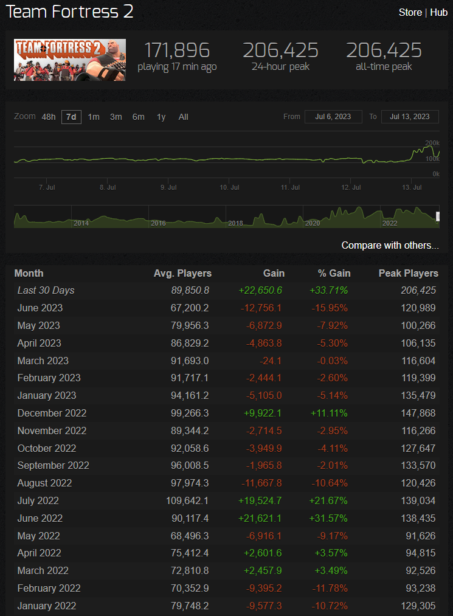
Task: Click the +33.71% gain value
Action: [x=328, y=290]
